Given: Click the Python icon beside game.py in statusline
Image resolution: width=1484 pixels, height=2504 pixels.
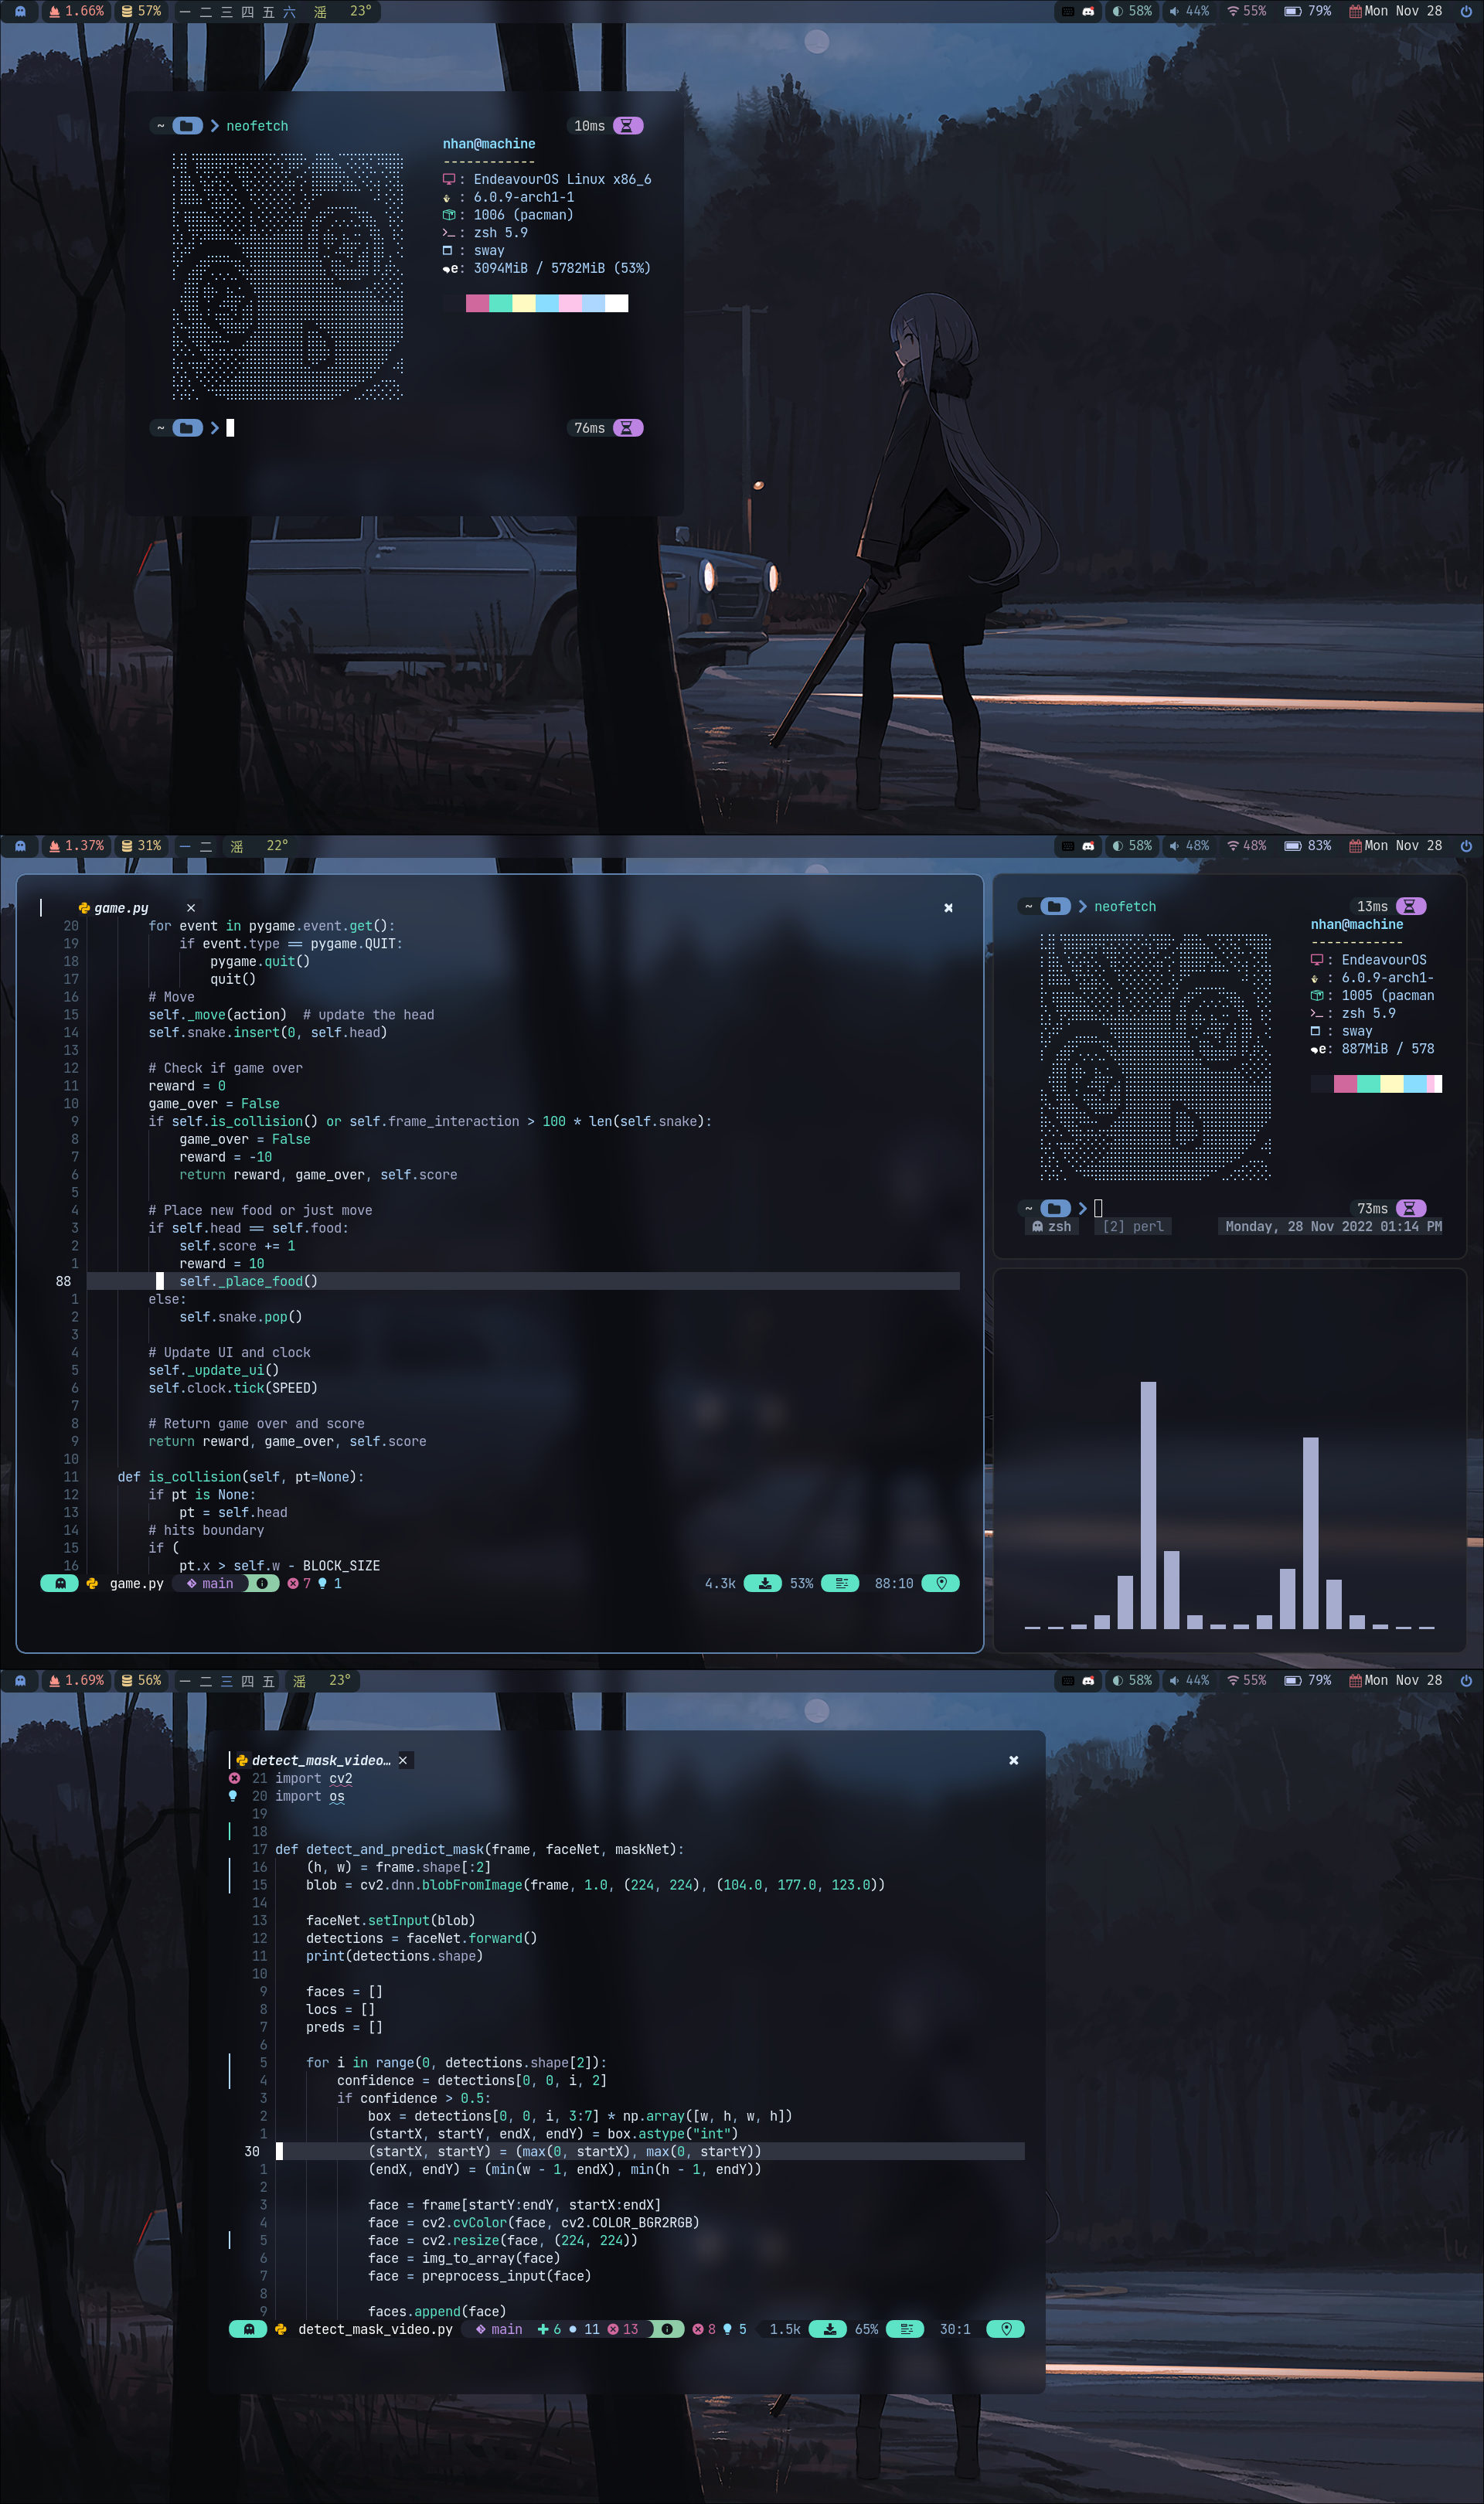Looking at the screenshot, I should [92, 1584].
